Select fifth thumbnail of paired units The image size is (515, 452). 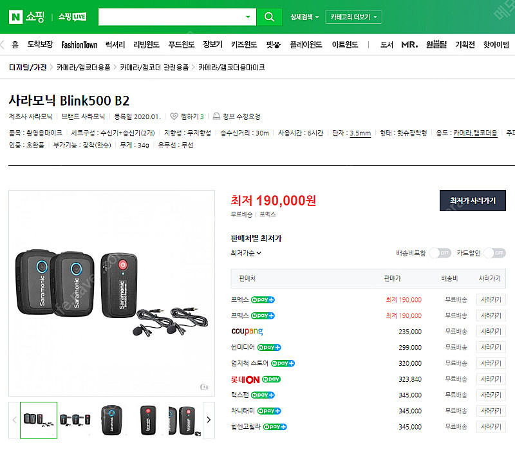tap(184, 420)
